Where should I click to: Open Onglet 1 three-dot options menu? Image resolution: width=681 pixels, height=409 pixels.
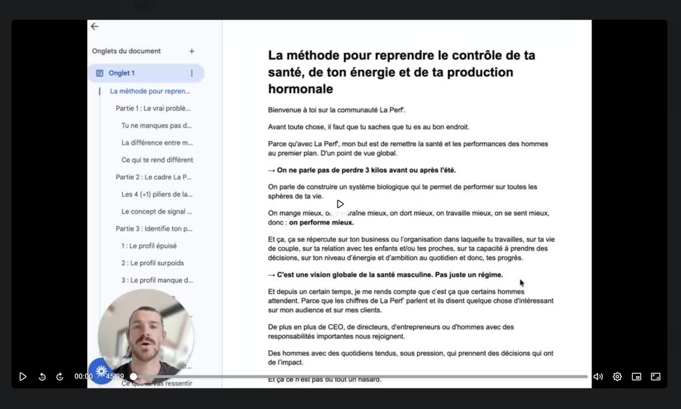192,73
